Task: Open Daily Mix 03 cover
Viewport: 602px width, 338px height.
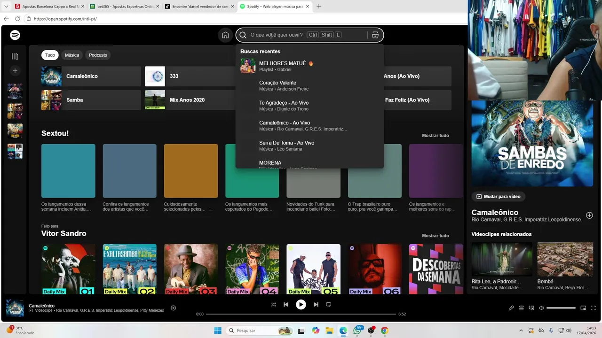Action: 191,269
